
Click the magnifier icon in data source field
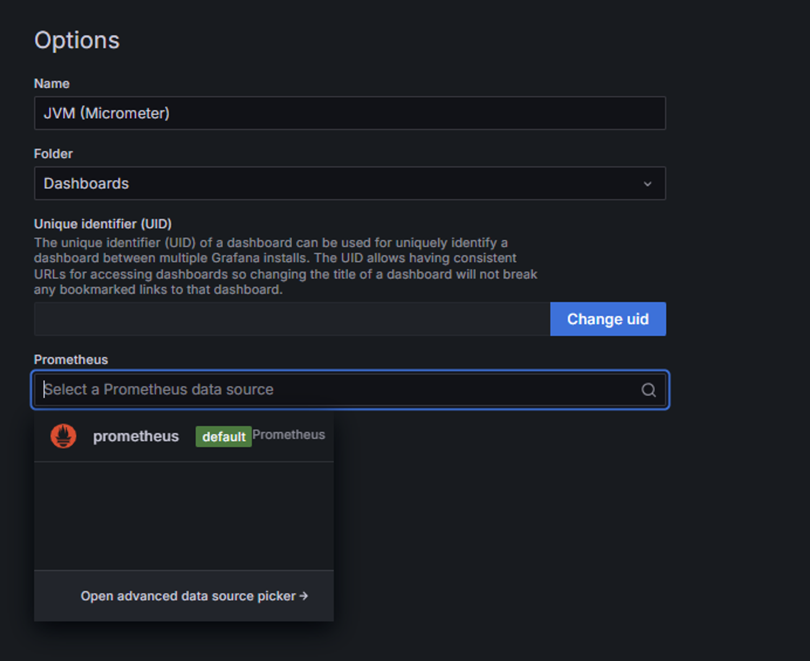point(648,390)
